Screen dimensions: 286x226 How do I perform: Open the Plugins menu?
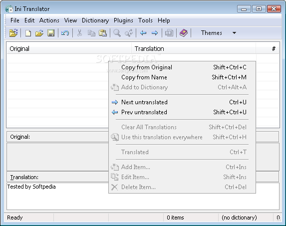[x=123, y=20]
